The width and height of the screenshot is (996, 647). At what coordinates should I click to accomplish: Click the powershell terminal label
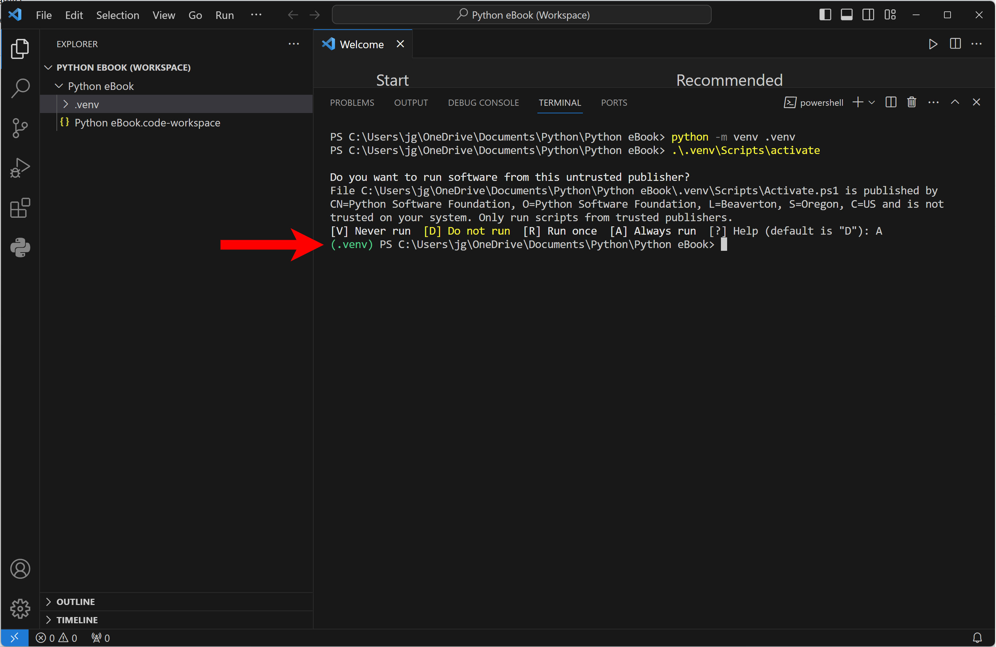tap(813, 103)
